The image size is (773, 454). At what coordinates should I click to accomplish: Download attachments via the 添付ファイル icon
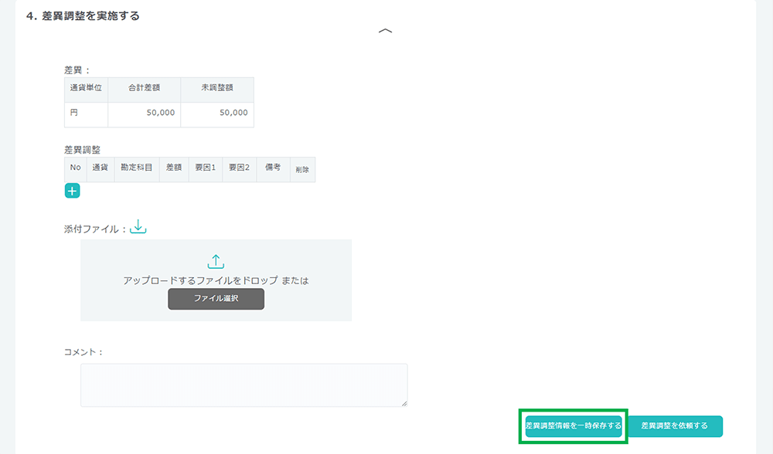(138, 227)
